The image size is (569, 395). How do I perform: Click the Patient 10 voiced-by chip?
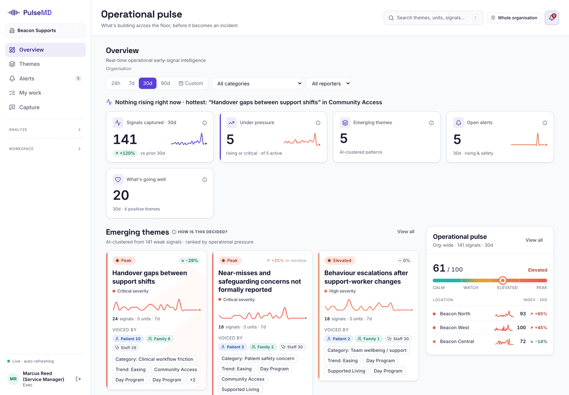tap(128, 339)
